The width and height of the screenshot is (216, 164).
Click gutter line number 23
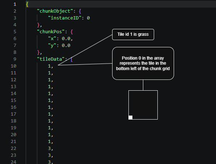pos(13,155)
